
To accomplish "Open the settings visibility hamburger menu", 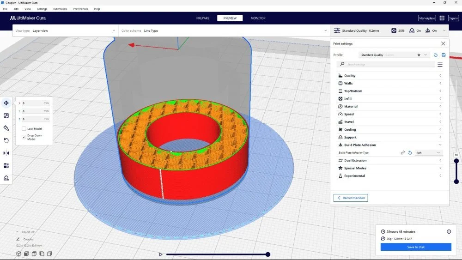I will 440,65.
